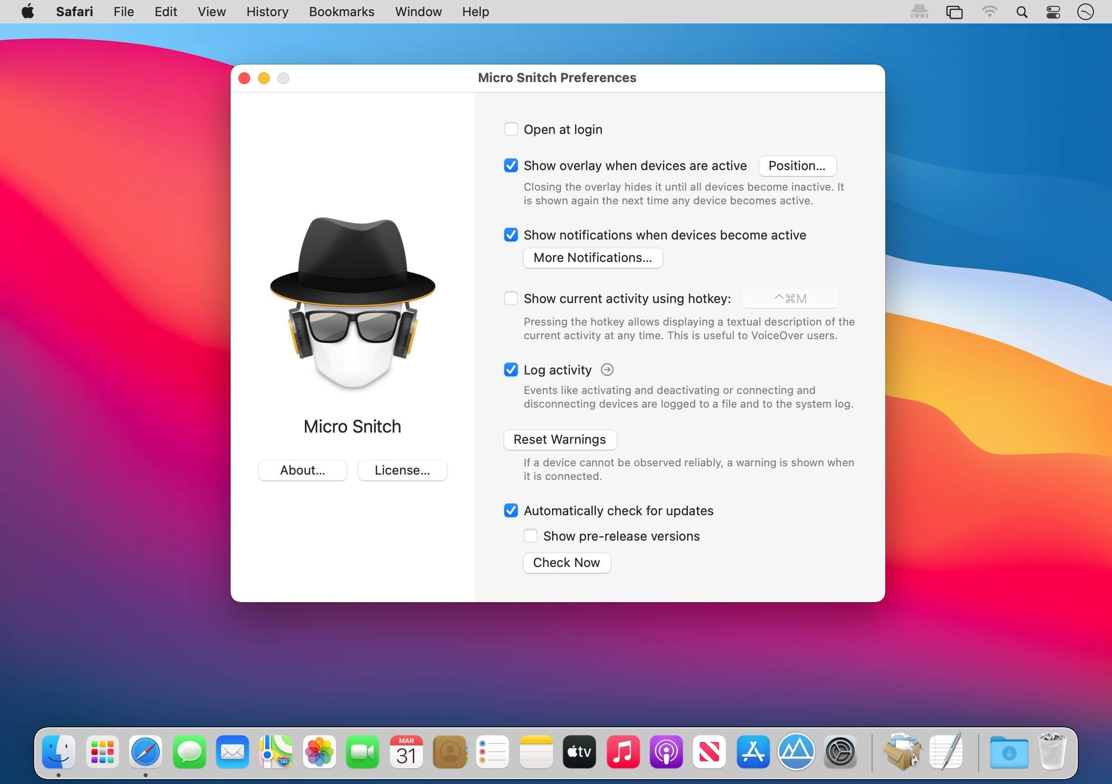Viewport: 1112px width, 784px height.
Task: Toggle Show pre-release versions checkbox
Action: 530,536
